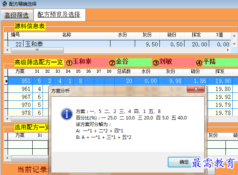Viewport: 238px width, 175px height.
Task: Click the Y值 column header
Action: [x=220, y=35]
